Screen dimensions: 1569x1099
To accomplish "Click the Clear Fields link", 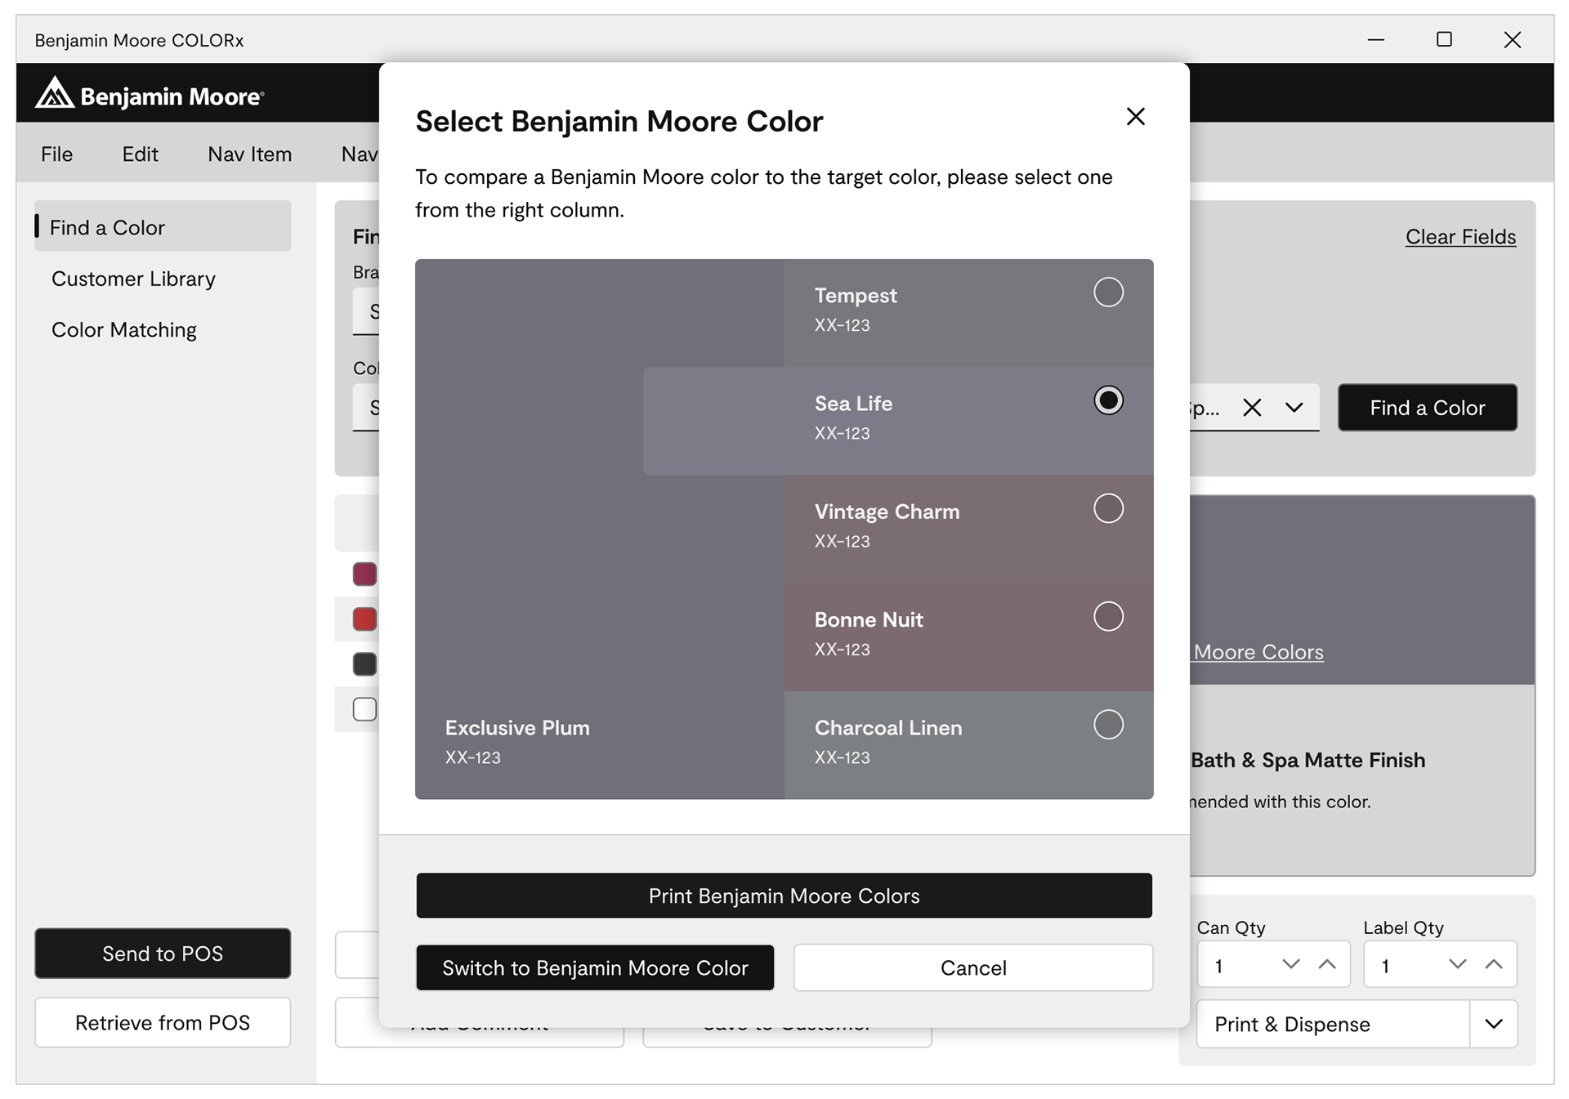I will (x=1460, y=237).
